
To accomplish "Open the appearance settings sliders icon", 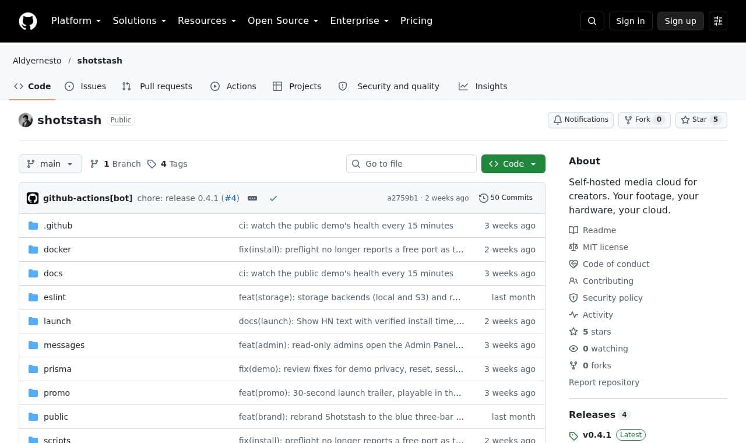I will coord(718,21).
